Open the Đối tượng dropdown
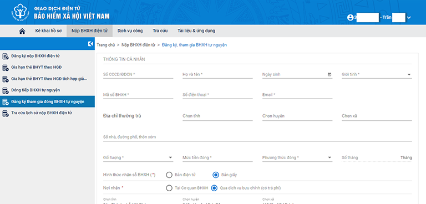The height and width of the screenshot is (204, 426). pos(138,157)
